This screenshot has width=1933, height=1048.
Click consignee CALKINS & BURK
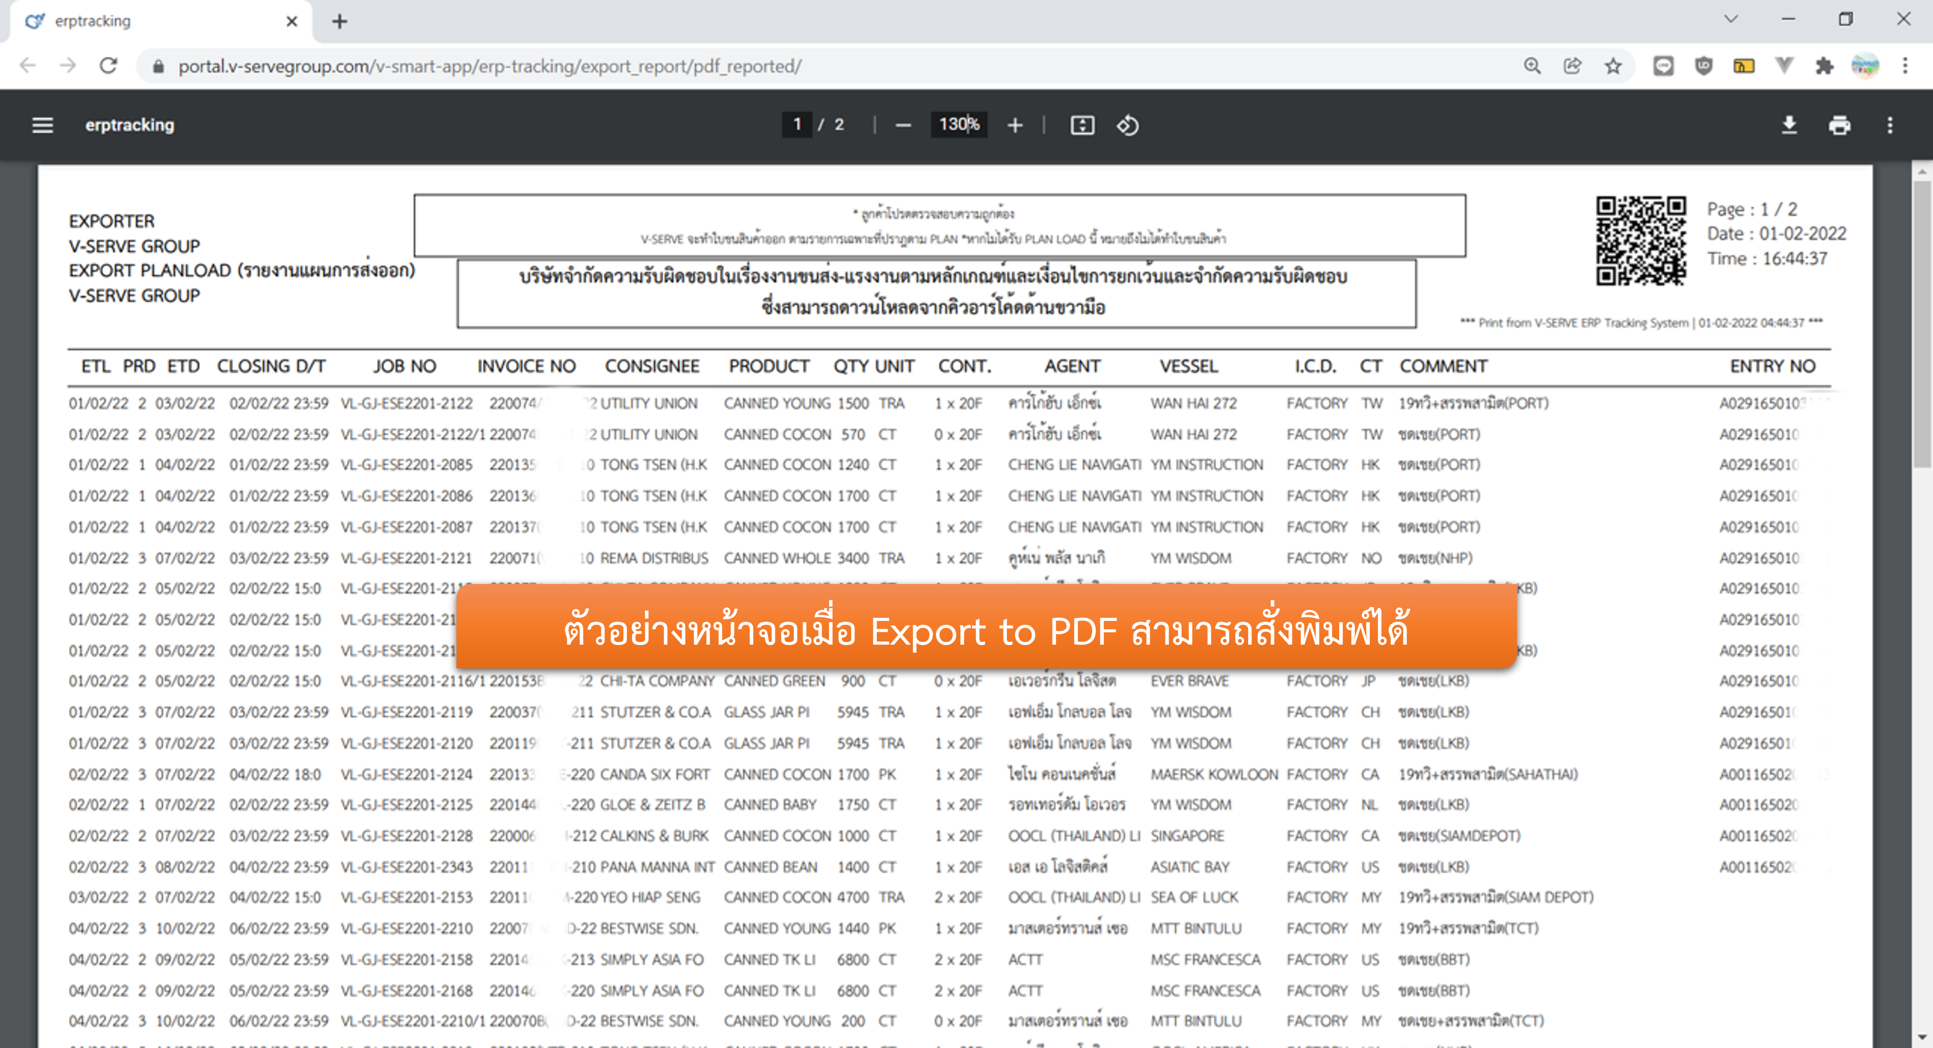(x=654, y=836)
